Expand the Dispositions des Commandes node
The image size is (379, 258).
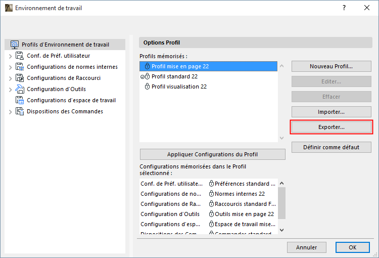(x=11, y=111)
